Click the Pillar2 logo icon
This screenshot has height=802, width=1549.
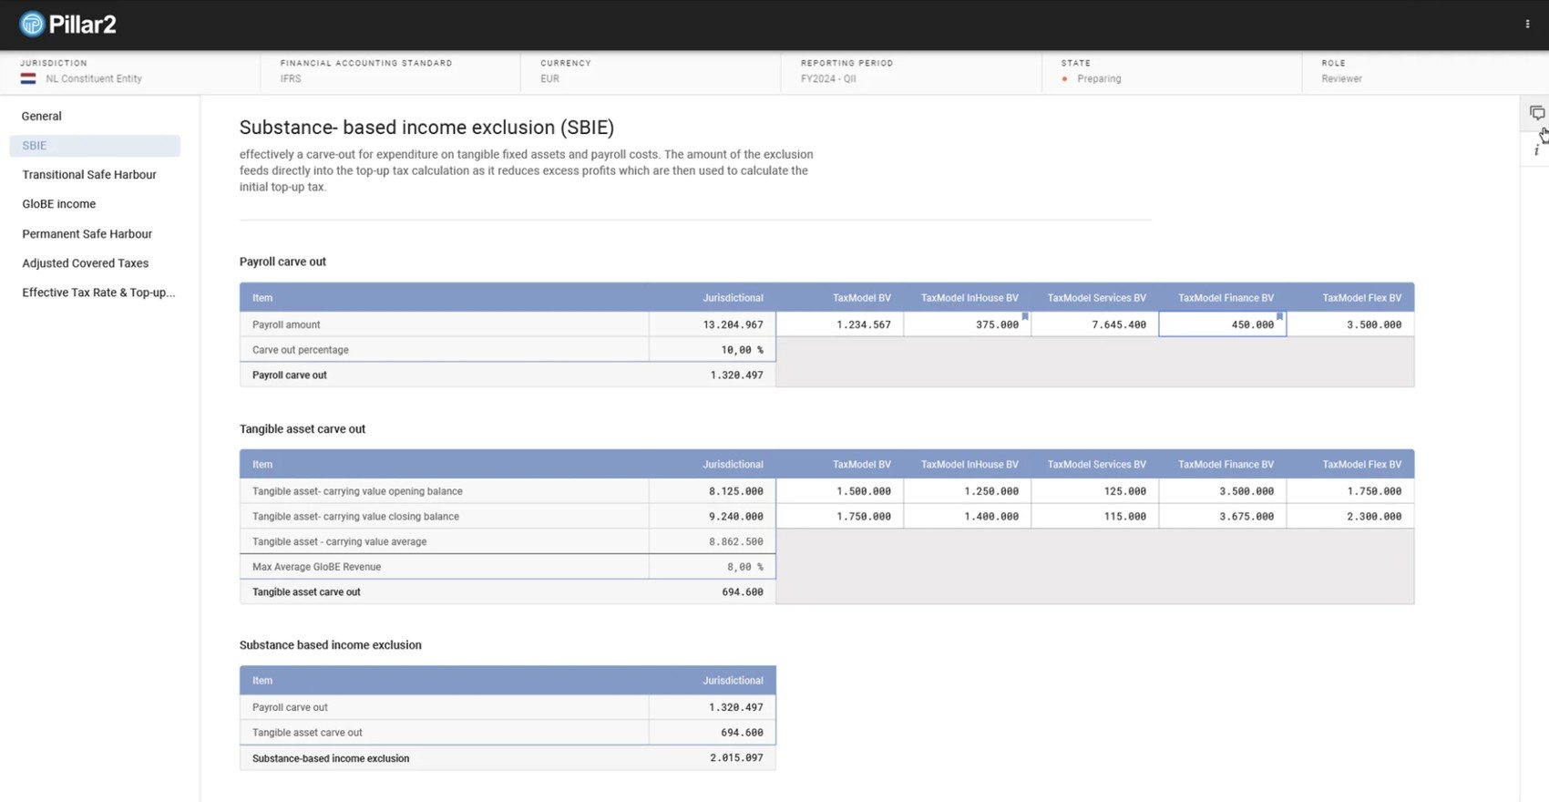(32, 24)
